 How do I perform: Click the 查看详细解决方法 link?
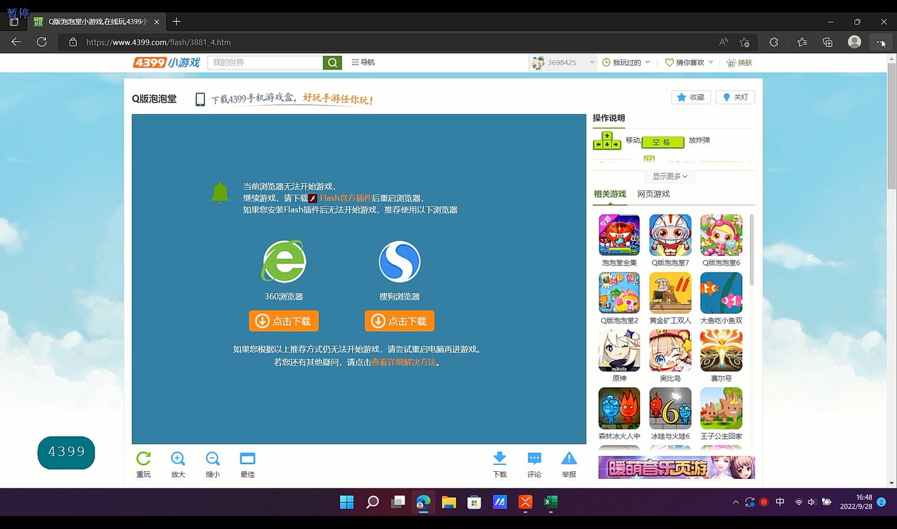coord(403,363)
